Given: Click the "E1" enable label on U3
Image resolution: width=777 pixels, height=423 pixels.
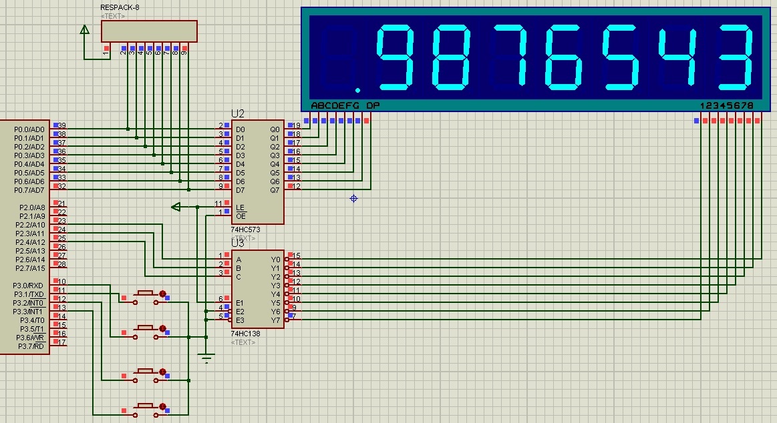Looking at the screenshot, I should (x=240, y=303).
